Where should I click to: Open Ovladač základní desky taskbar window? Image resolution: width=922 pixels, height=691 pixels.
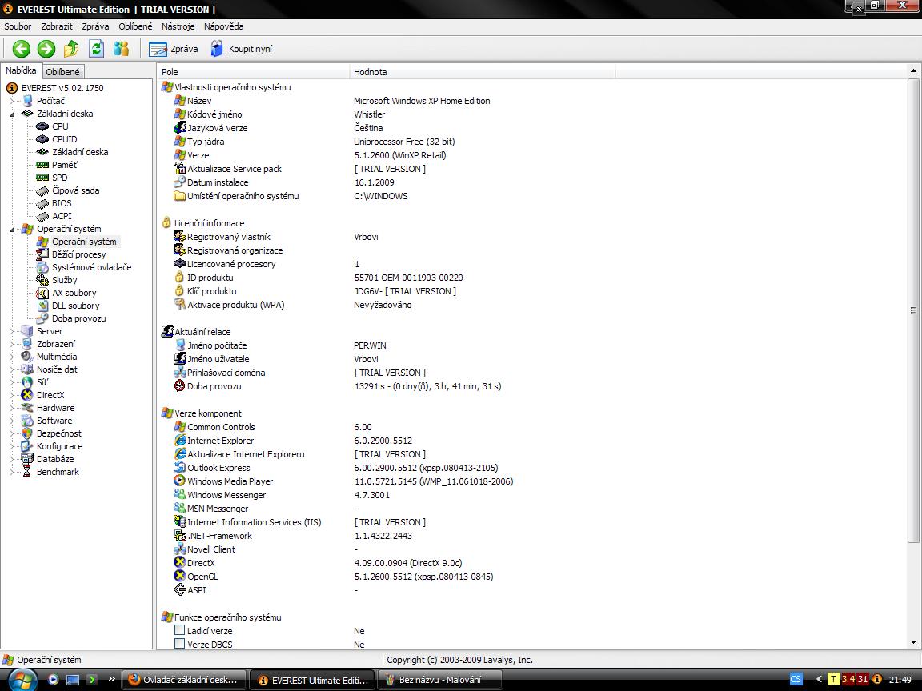pyautogui.click(x=183, y=680)
